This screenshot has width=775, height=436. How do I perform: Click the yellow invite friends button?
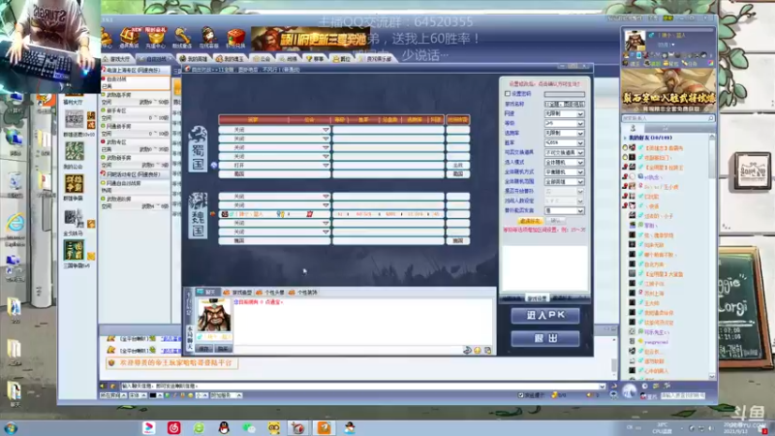tap(530, 221)
